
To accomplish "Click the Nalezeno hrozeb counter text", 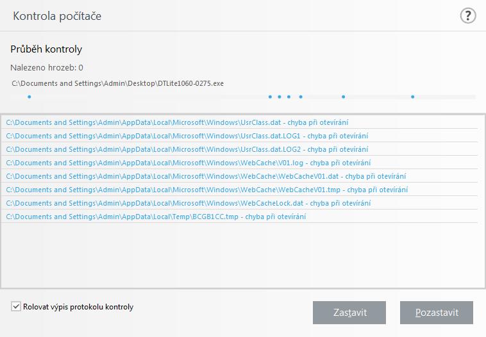I will click(x=47, y=67).
